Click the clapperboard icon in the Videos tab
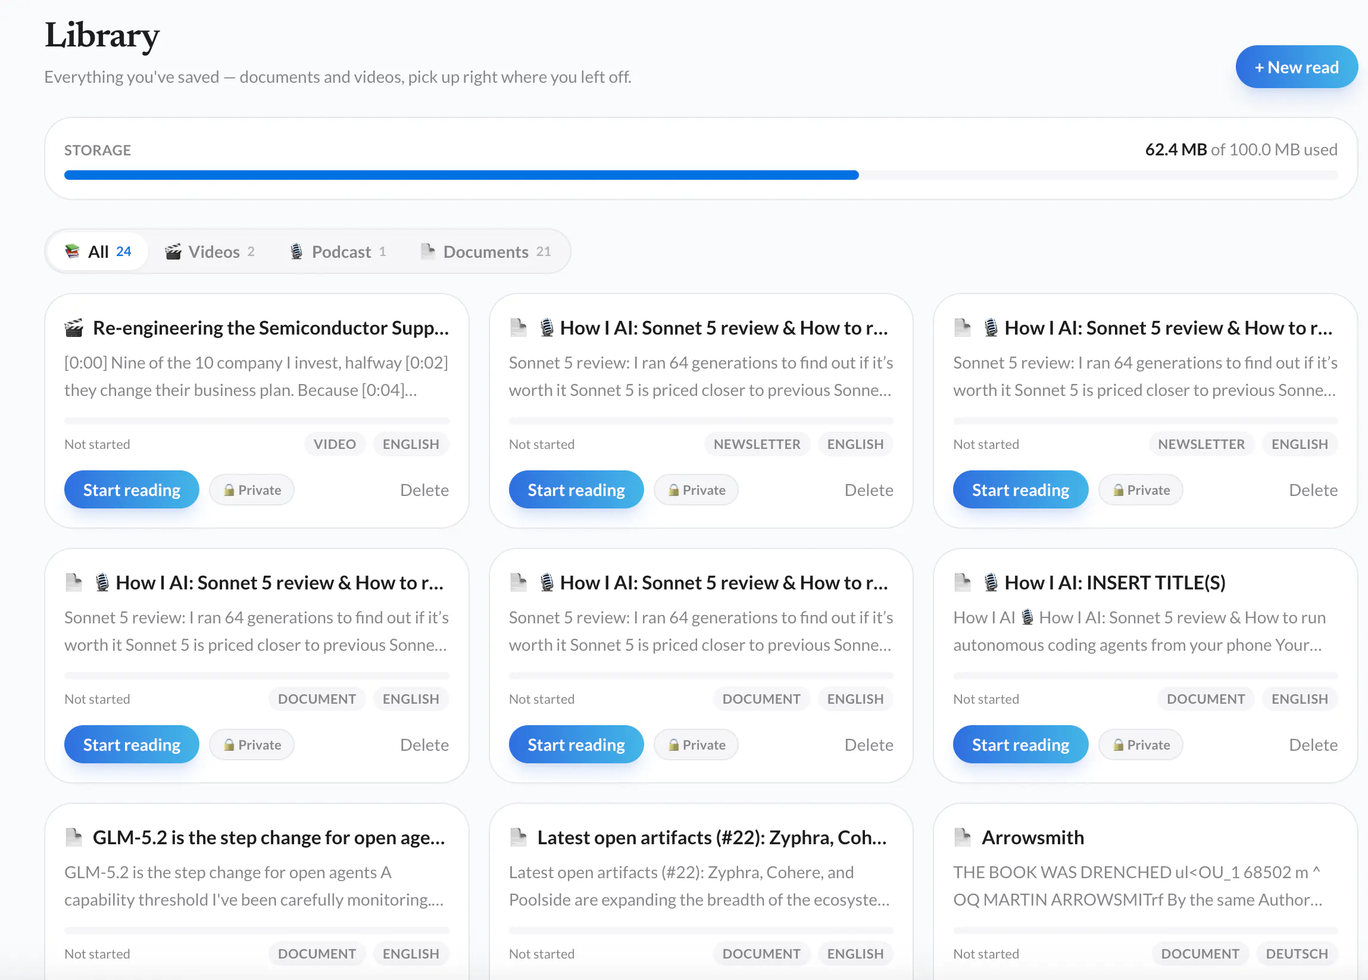Image resolution: width=1368 pixels, height=980 pixels. tap(173, 251)
